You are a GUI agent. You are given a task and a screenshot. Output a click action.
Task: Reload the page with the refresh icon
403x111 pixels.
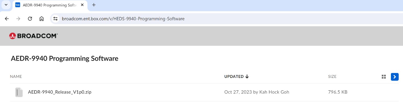tap(30, 19)
